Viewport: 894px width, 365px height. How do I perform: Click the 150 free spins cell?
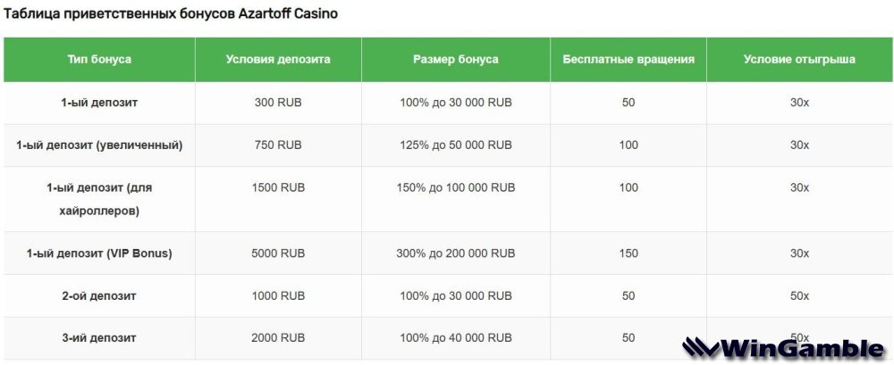[x=628, y=253]
